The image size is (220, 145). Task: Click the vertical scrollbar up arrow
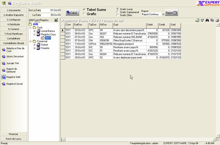point(218,25)
